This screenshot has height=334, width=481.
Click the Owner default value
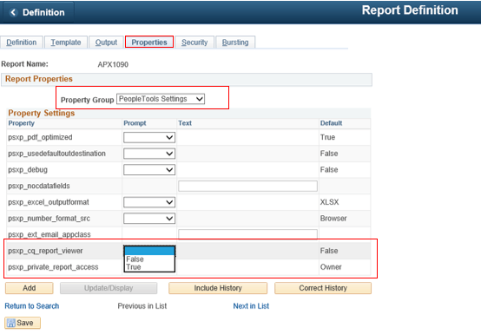click(x=331, y=267)
